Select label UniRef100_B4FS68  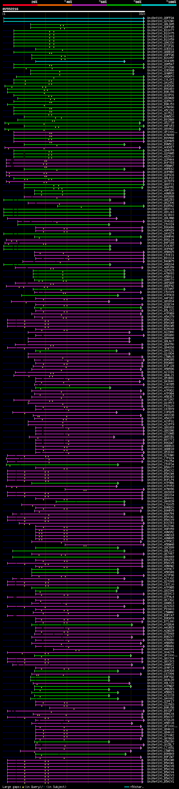pos(161,243)
